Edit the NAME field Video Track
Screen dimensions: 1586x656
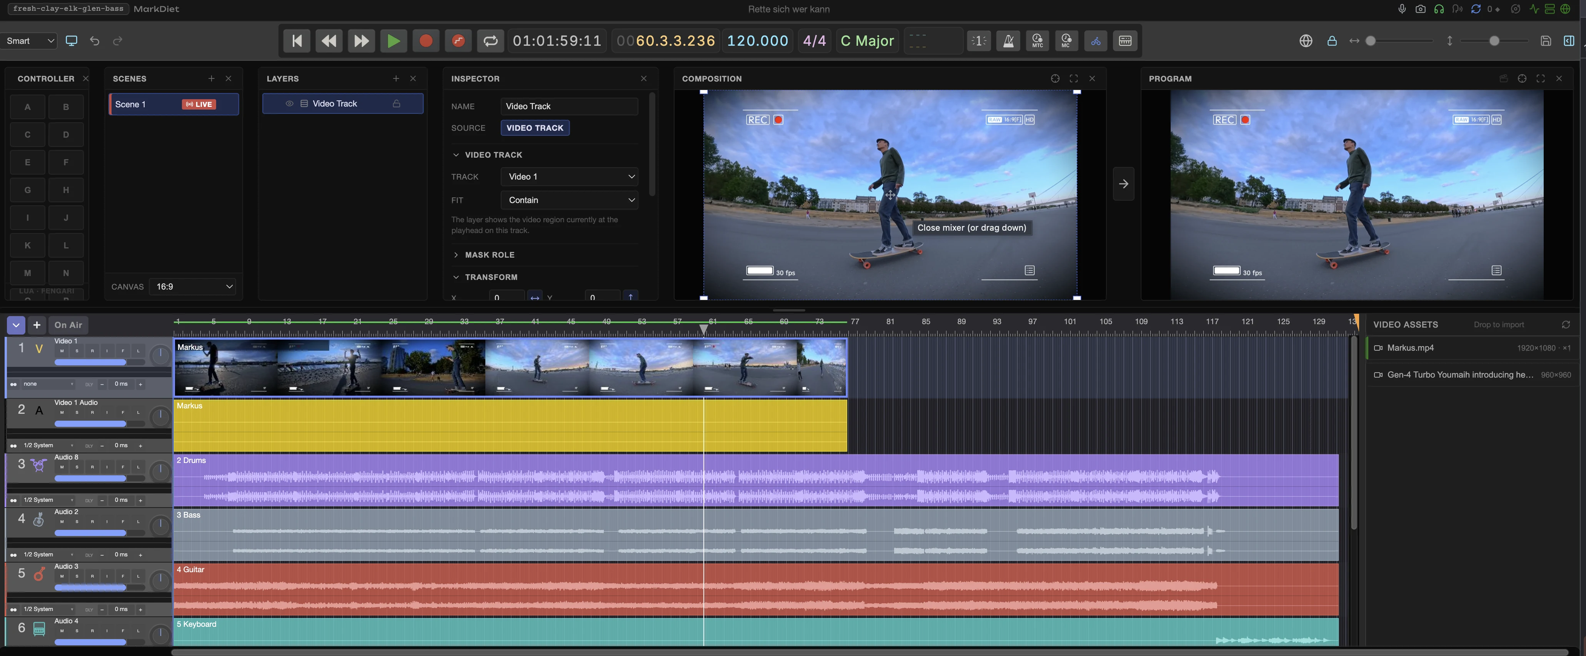coord(569,106)
